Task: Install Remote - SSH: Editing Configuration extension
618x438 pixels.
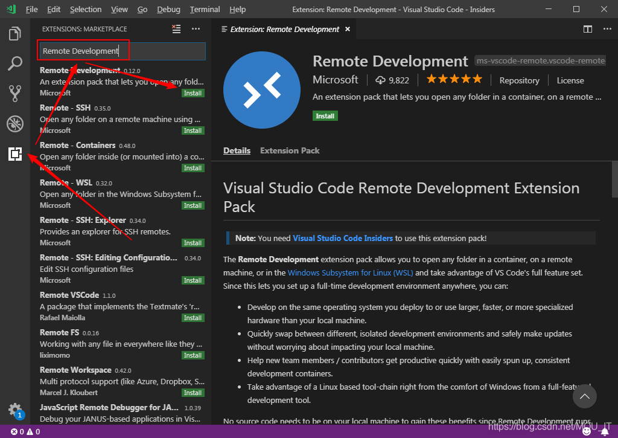Action: pos(193,280)
